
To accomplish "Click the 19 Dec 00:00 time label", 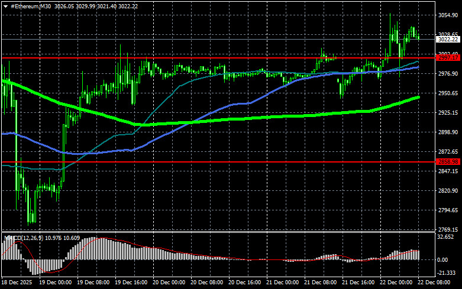I will pos(56,282).
